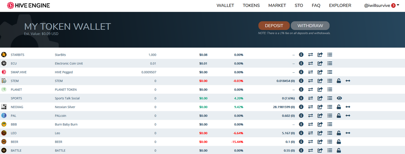This screenshot has width=405, height=154.
Task: Click the DEPOSIT button
Action: 274,26
